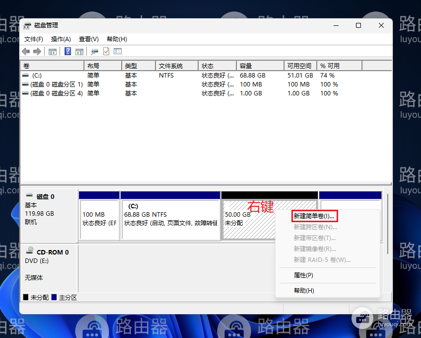Select volume row 磁盘 0 磁盘分区 4

pos(192,93)
